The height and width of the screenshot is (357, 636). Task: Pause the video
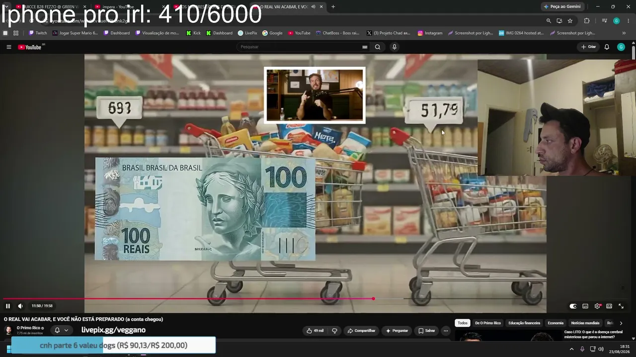point(8,306)
